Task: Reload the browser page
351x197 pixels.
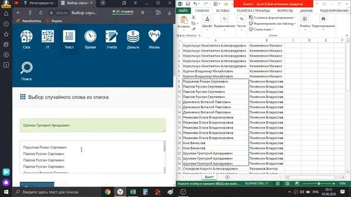Action: (41, 13)
